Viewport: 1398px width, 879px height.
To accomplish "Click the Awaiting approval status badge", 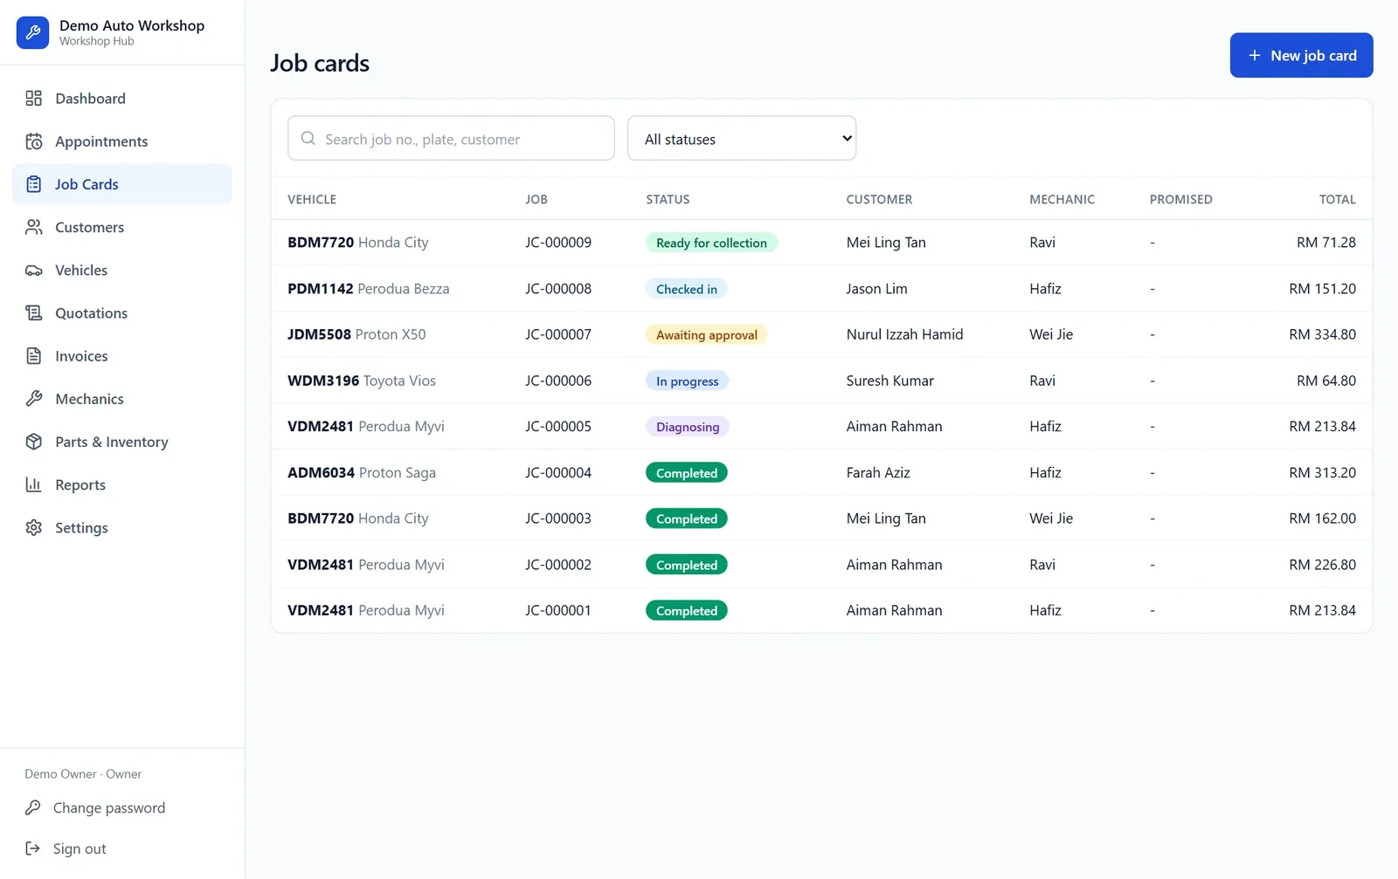I will (x=706, y=335).
